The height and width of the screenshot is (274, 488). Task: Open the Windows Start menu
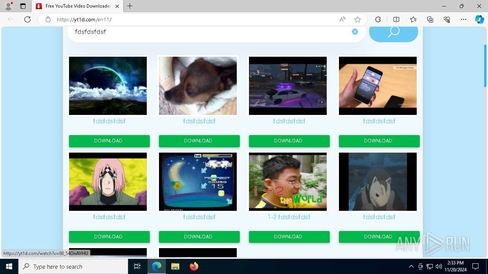coord(9,266)
